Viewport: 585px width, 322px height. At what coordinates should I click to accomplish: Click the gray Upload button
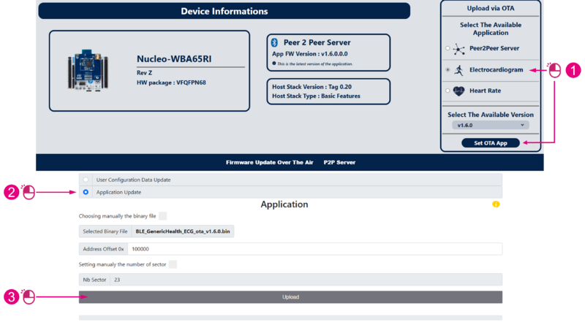point(290,297)
